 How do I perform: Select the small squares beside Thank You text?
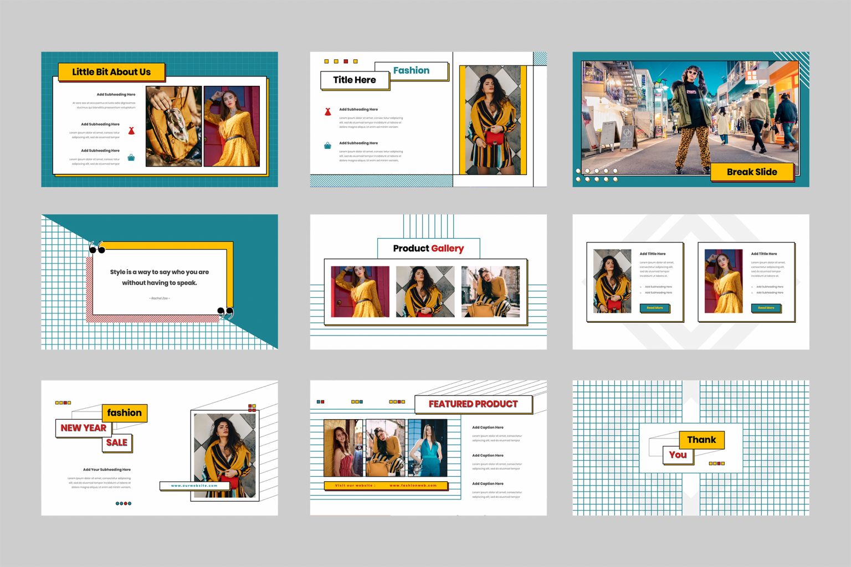(716, 463)
